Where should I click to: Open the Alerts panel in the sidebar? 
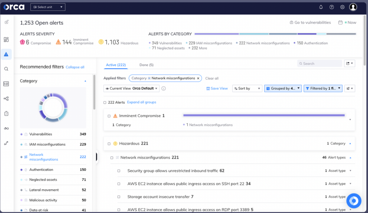[x=6, y=55]
